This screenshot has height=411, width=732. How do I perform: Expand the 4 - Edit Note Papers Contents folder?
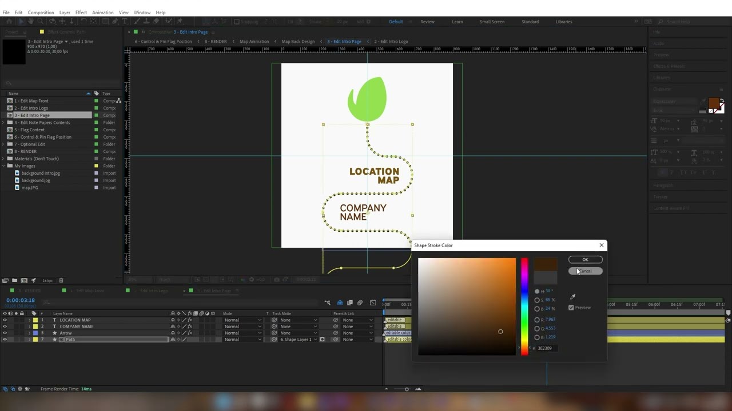[3, 123]
